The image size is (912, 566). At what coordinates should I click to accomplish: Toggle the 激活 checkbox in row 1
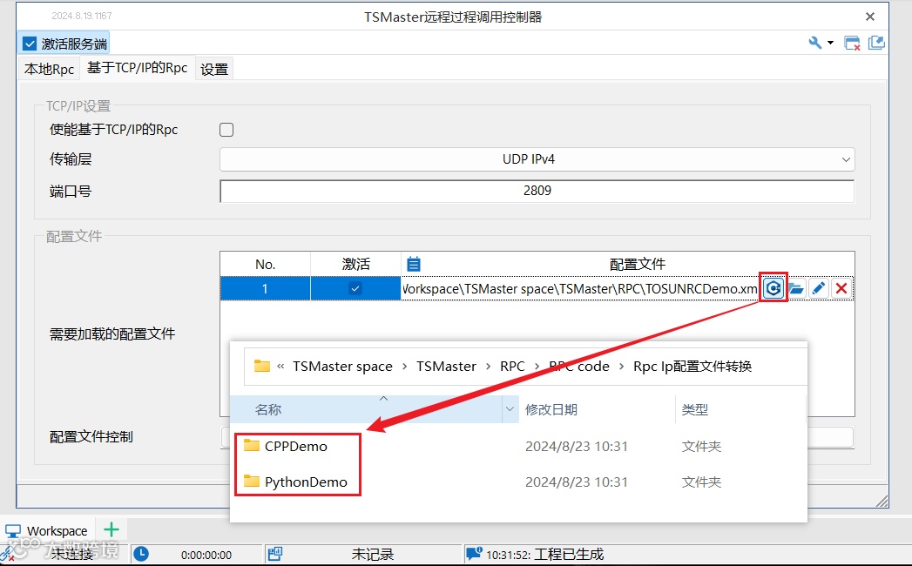(x=355, y=288)
